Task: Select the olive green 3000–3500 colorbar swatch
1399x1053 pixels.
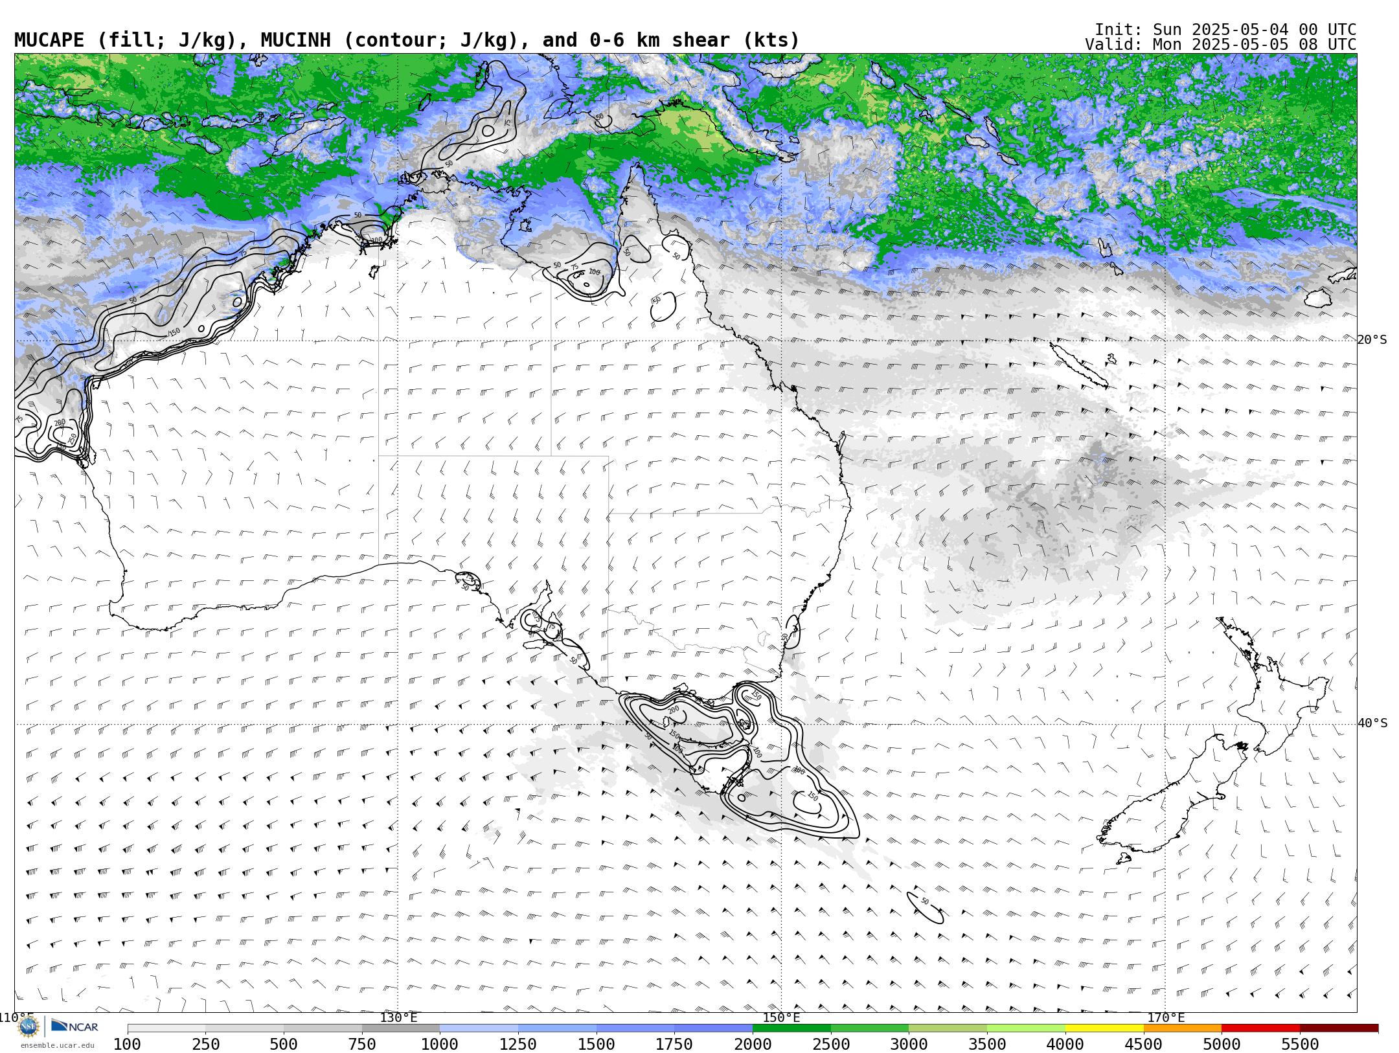Action: point(948,1028)
